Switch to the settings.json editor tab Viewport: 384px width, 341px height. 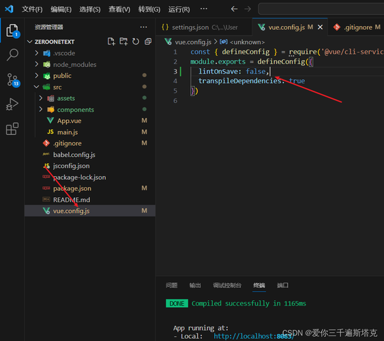200,27
